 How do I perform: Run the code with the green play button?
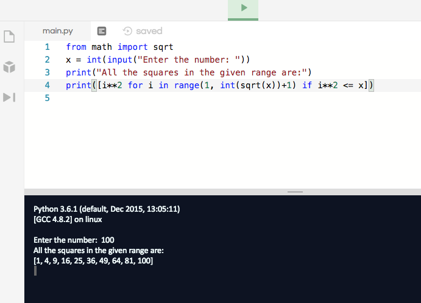tap(243, 9)
